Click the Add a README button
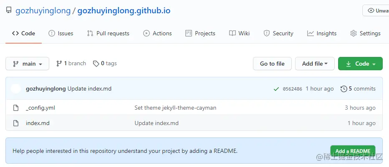 tap(353, 151)
